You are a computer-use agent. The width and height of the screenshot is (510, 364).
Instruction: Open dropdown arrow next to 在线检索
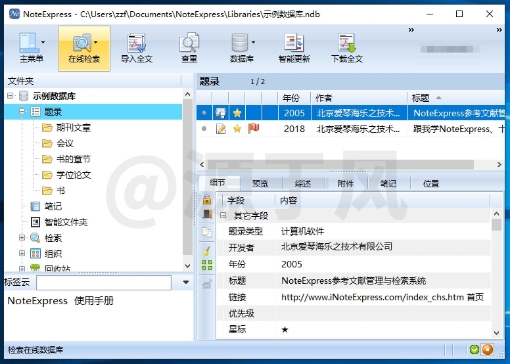[96, 42]
